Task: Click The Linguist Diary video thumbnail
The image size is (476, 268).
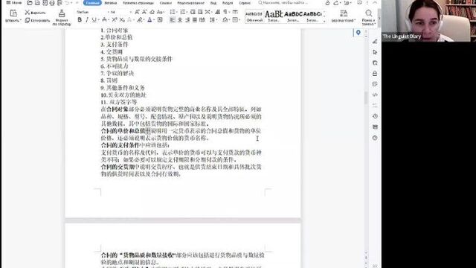Action: pyautogui.click(x=428, y=21)
